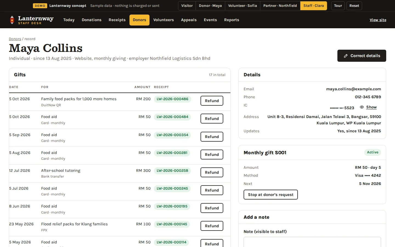395x247 pixels.
Task: Show the masked IC number
Action: tap(371, 107)
